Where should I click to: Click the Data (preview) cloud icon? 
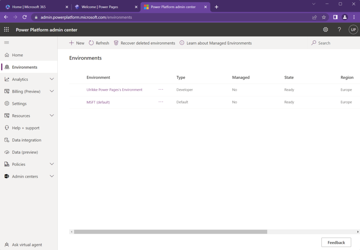(x=7, y=152)
